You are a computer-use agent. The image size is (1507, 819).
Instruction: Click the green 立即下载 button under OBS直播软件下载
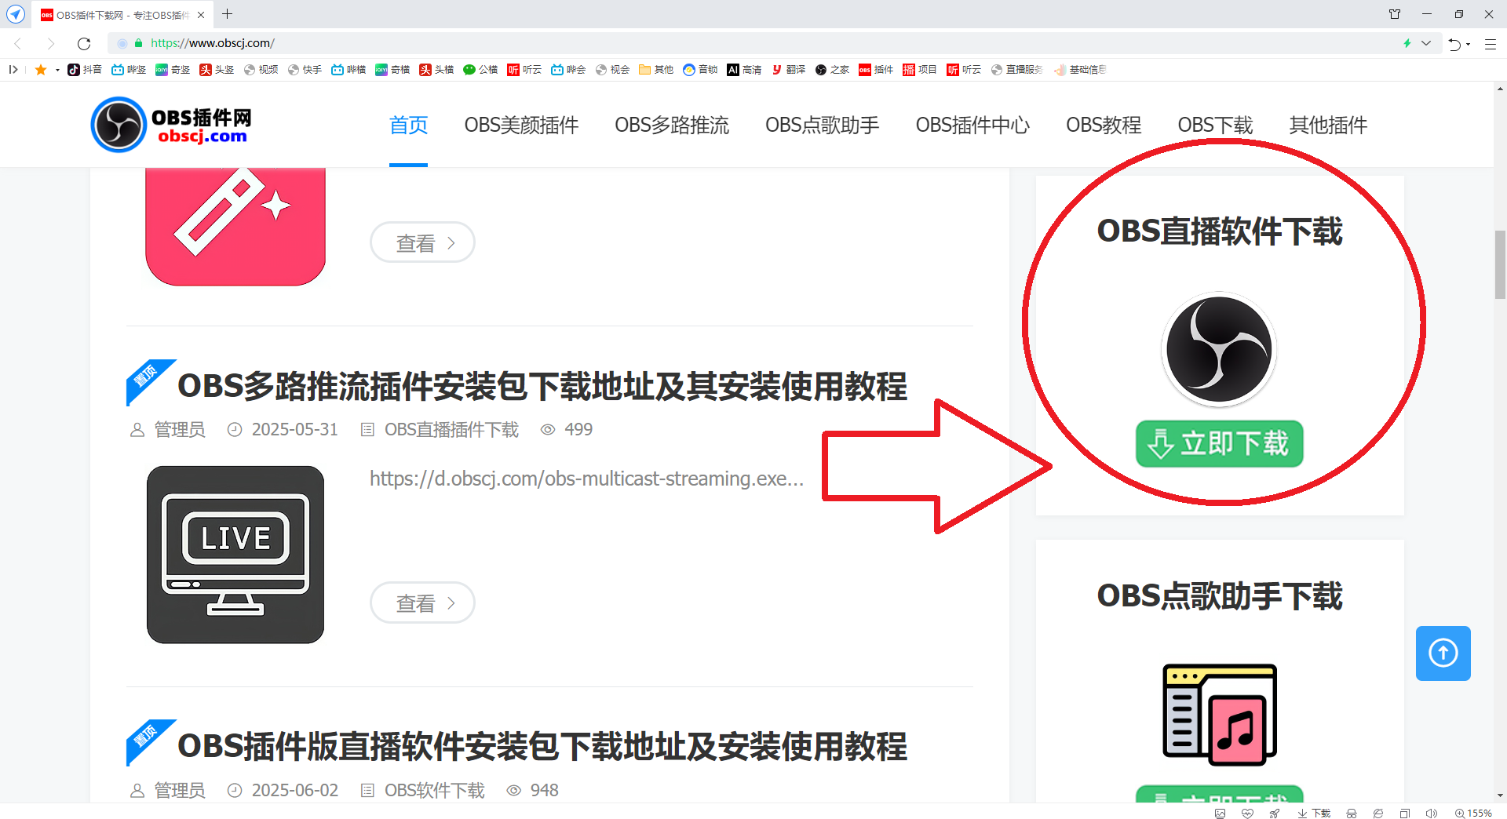[1219, 444]
